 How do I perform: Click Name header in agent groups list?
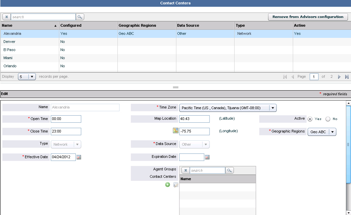coord(218,179)
